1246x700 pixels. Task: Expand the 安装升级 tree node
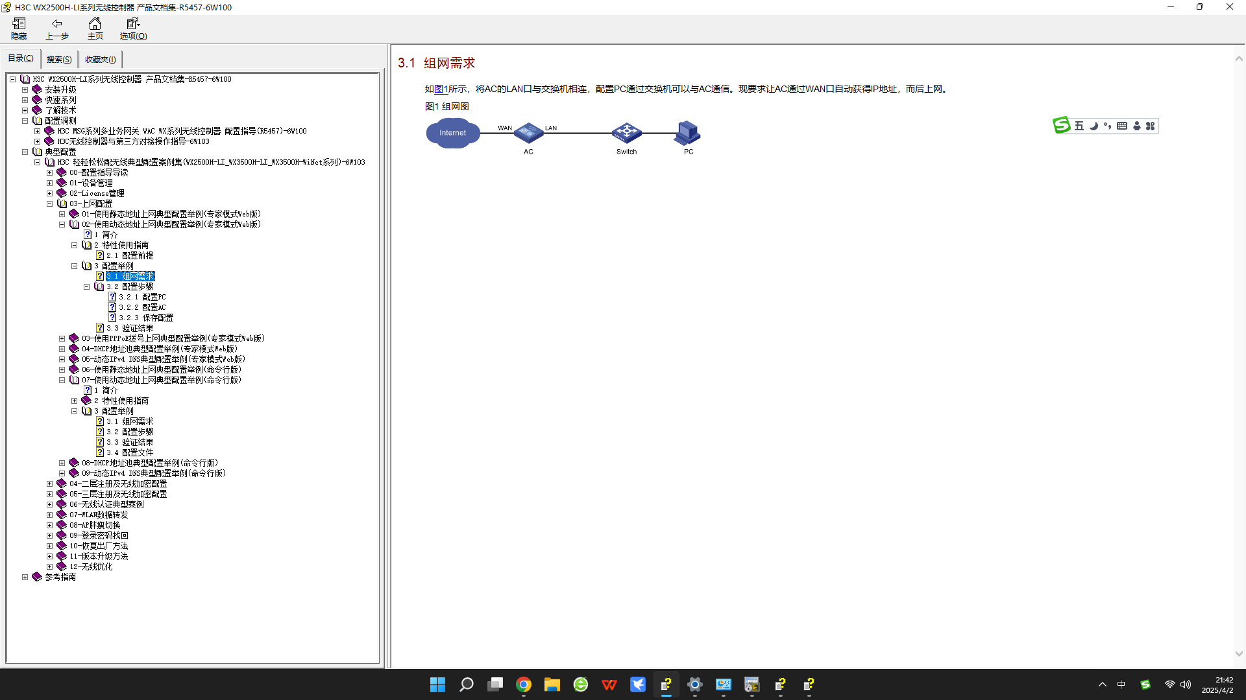pos(25,89)
